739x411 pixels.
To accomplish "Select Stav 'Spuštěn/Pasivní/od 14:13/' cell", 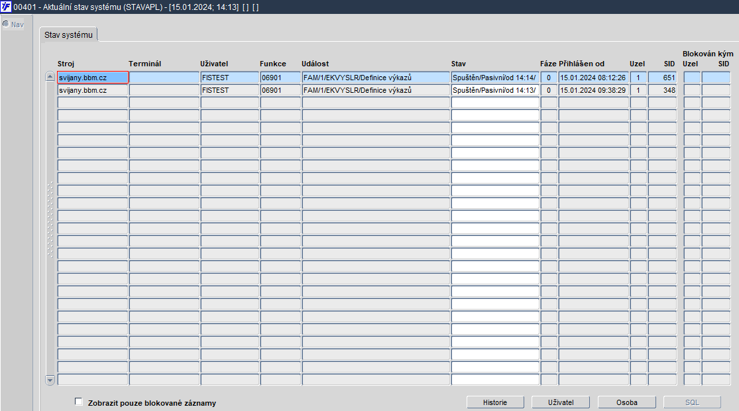I will pyautogui.click(x=495, y=90).
